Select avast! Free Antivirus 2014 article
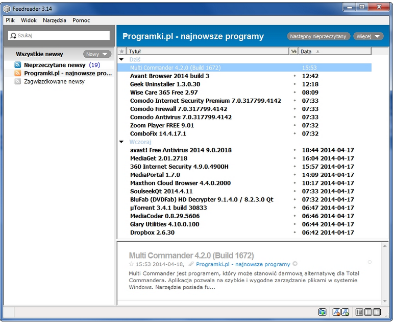Viewport: 393px width, 323px height. tap(181, 150)
